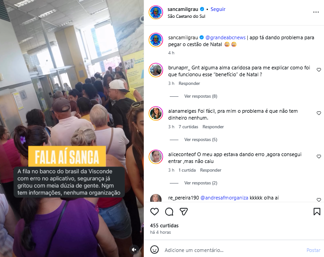Viewport: 324px width, 257px height.
Task: Expand Ver respostas (2) replies
Action: 201,183
